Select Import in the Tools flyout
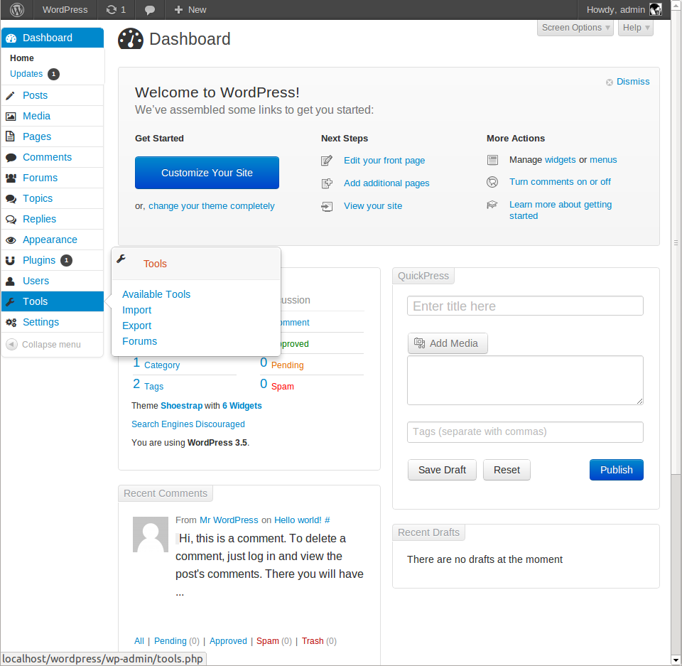This screenshot has width=682, height=666. click(136, 311)
